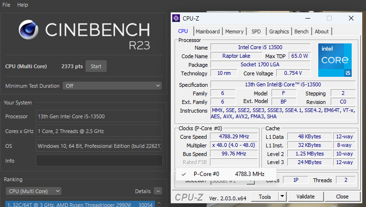Viewport: 366px width, 207px height.
Task: Click the Cinebench sphere logo
Action: [x=29, y=30]
